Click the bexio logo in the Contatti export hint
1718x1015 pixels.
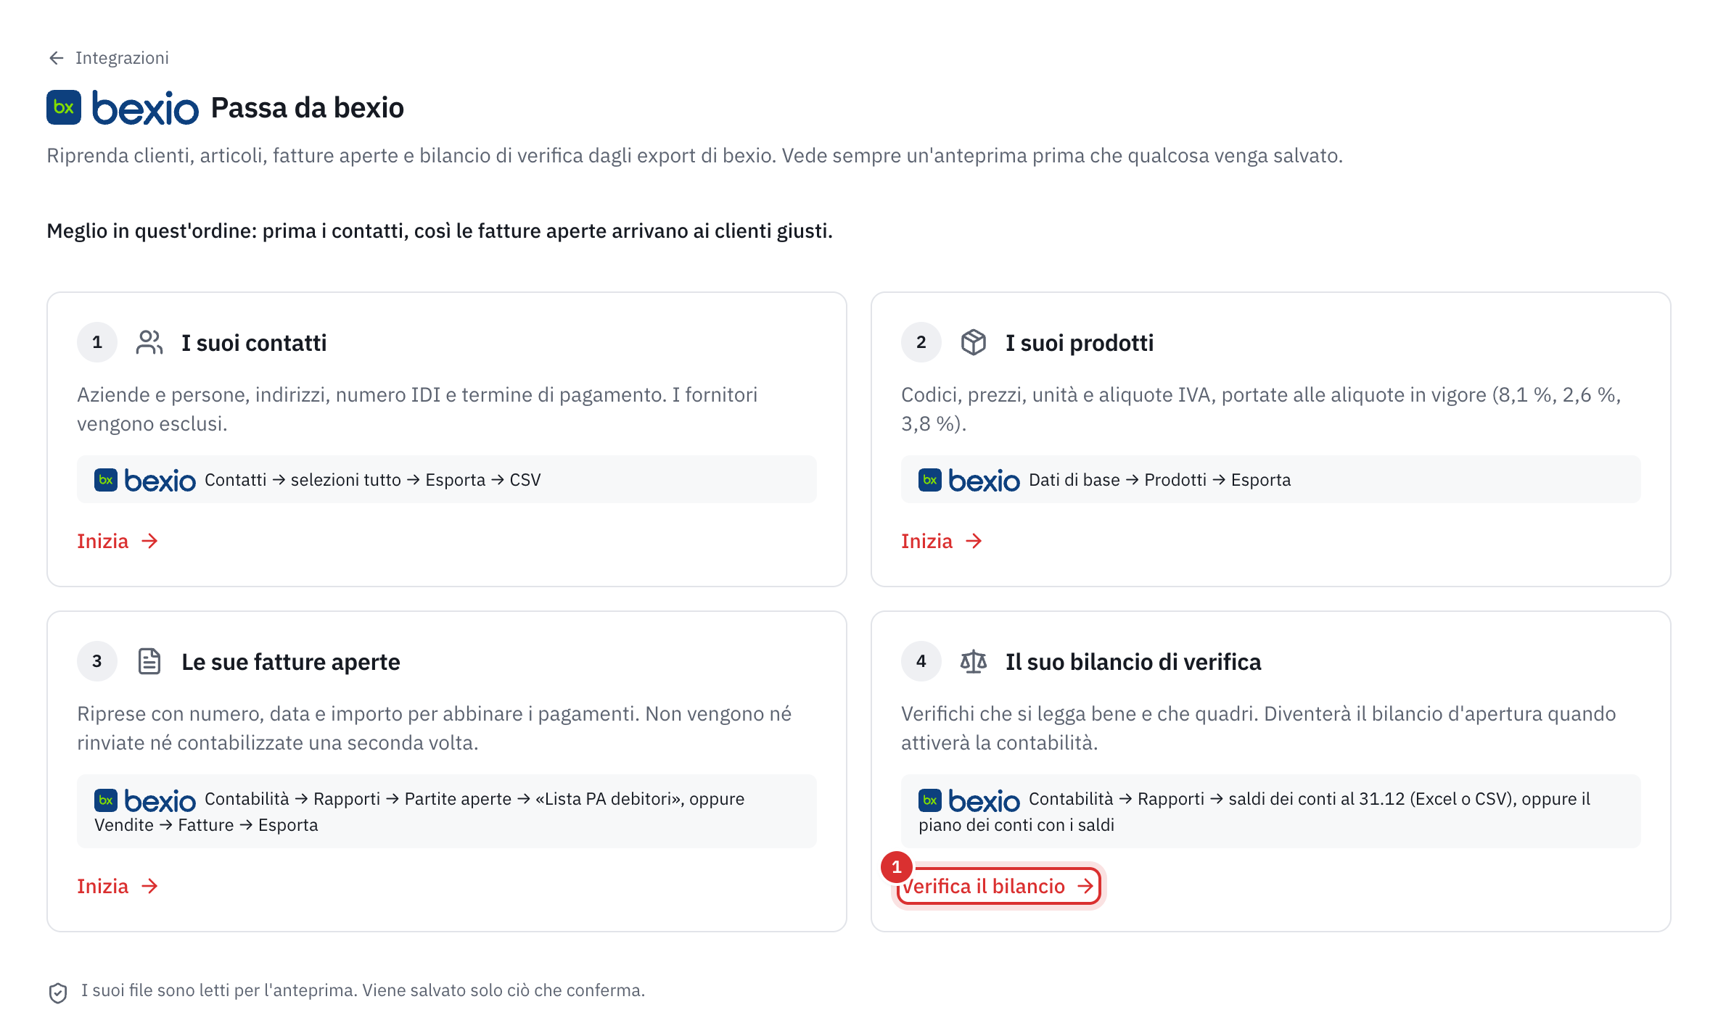145,480
